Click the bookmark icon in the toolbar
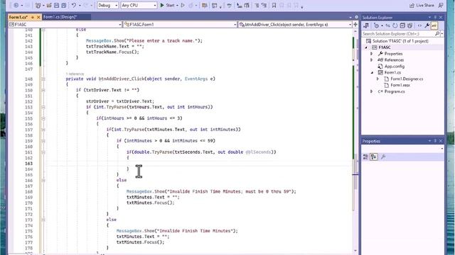Viewport: 455px width, 255px height. tap(274, 5)
